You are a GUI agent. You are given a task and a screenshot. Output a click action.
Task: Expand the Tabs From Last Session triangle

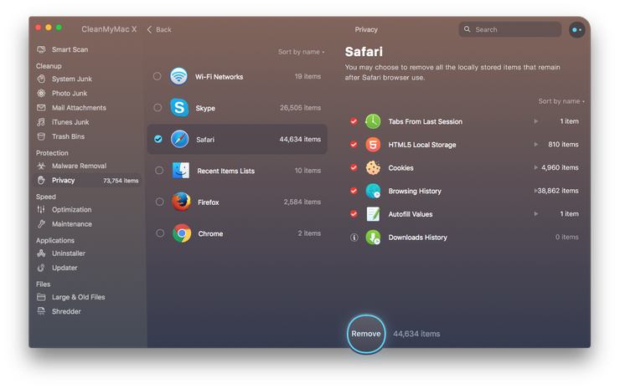[x=535, y=121]
